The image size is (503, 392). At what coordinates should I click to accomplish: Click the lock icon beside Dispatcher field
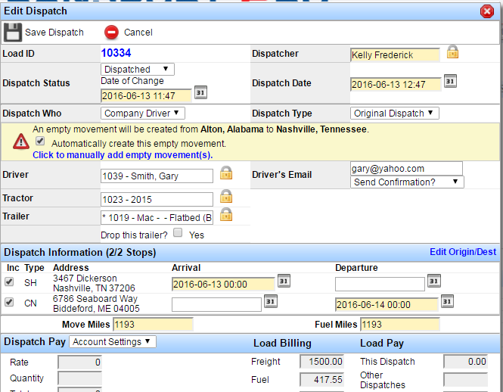click(x=452, y=52)
